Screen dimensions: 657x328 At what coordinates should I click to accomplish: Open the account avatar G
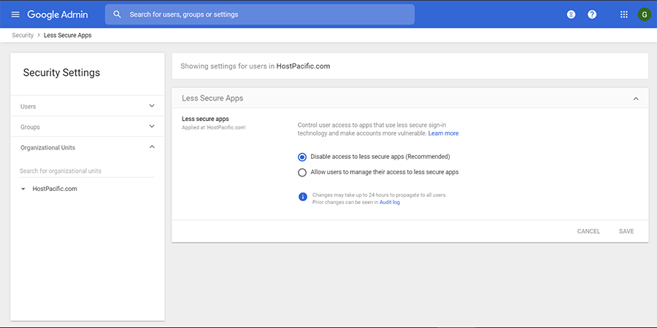pos(645,15)
